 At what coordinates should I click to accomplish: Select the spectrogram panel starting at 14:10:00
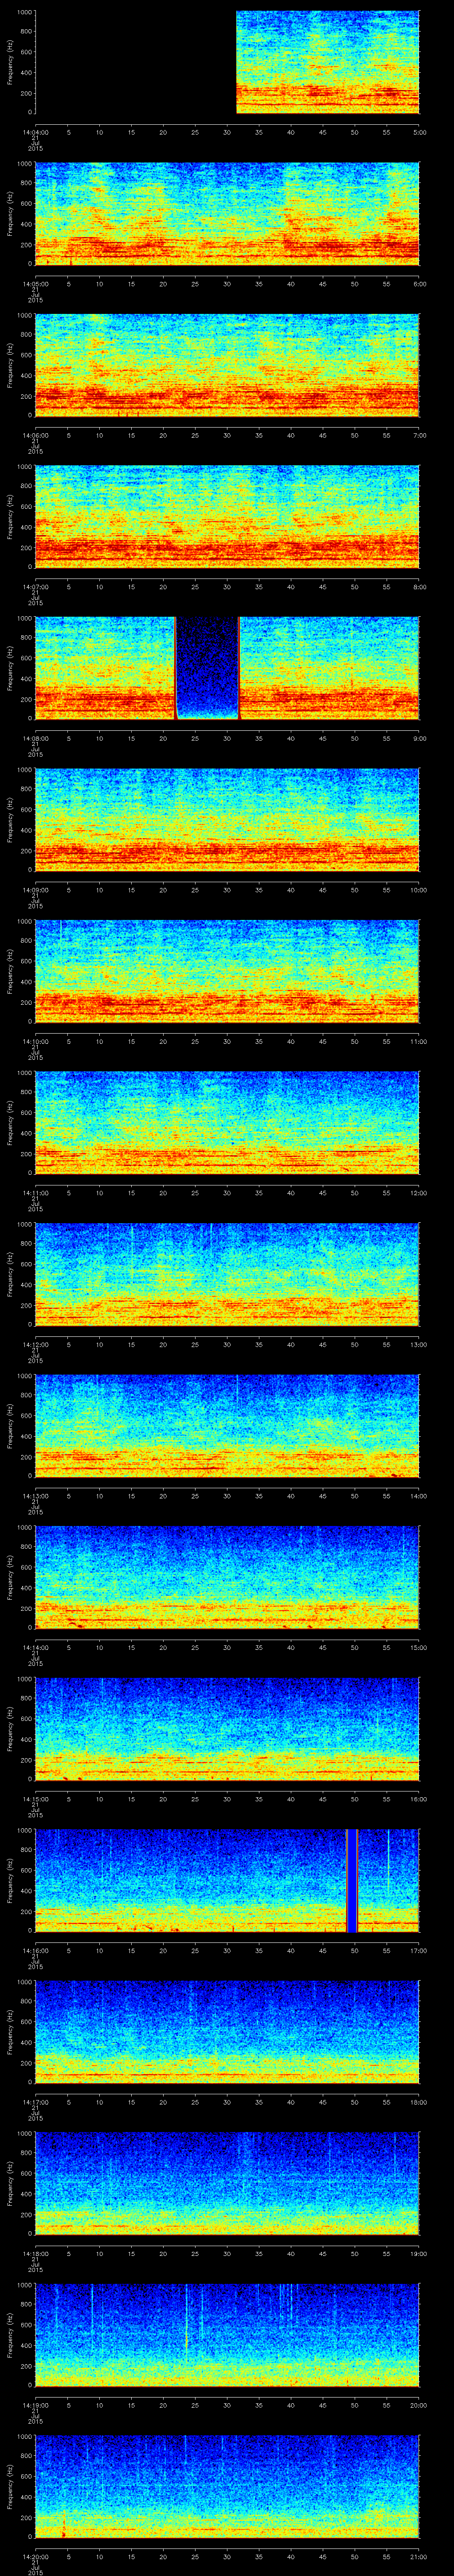(227, 971)
